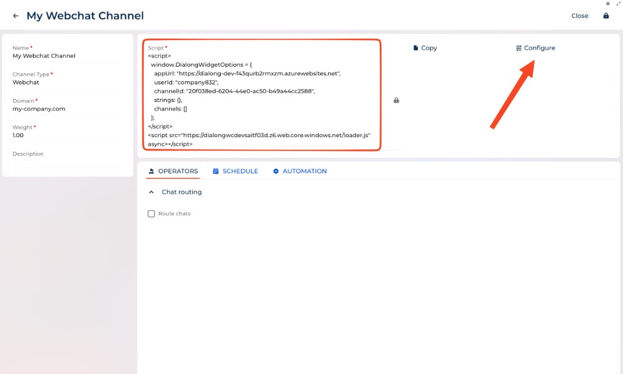Screen dimensions: 623x374
Task: Click the Route chats label
Action: (175, 214)
